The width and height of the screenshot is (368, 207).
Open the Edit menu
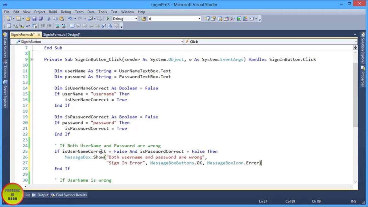16,12
